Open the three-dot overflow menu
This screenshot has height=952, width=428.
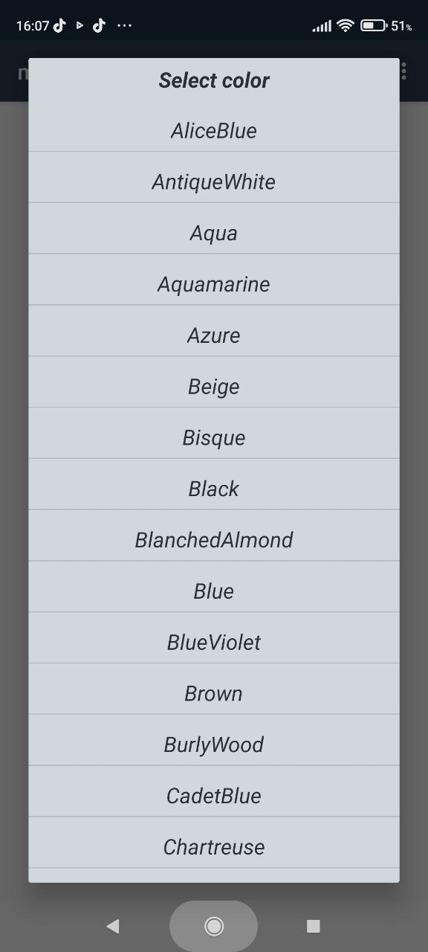click(x=404, y=71)
